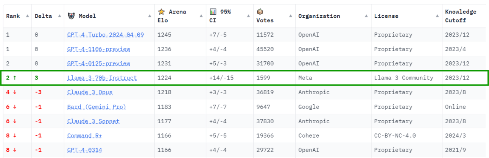This screenshot has width=489, height=158.
Task: Open the Command R+ model link
Action: 85,136
